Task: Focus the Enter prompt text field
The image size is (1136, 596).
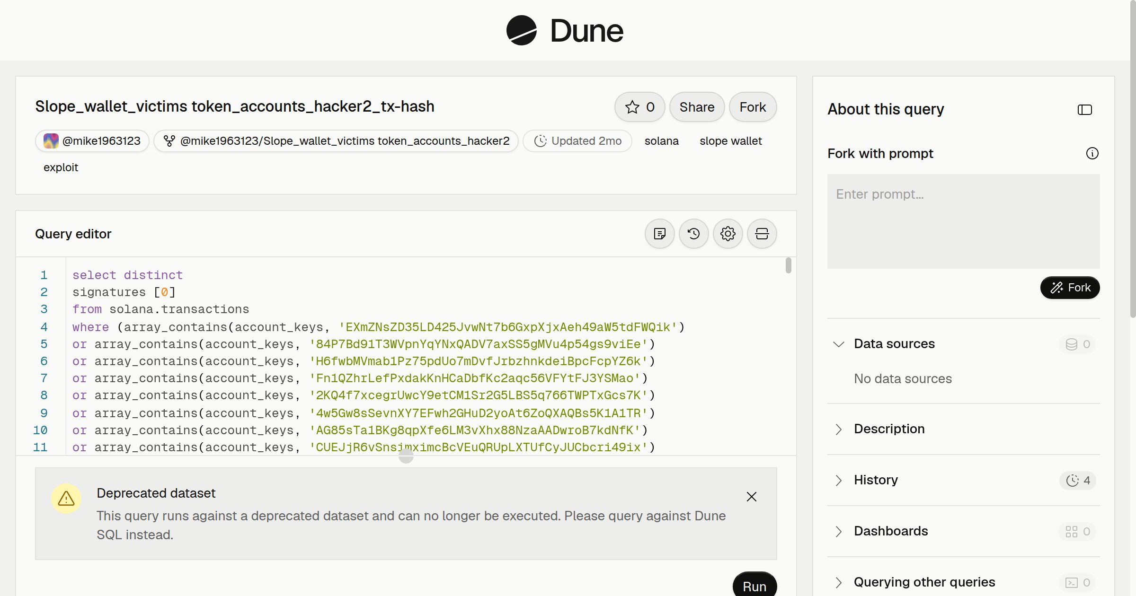Action: pos(963,221)
